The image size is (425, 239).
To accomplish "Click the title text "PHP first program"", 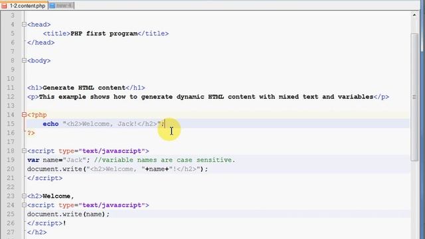I will [104, 34].
